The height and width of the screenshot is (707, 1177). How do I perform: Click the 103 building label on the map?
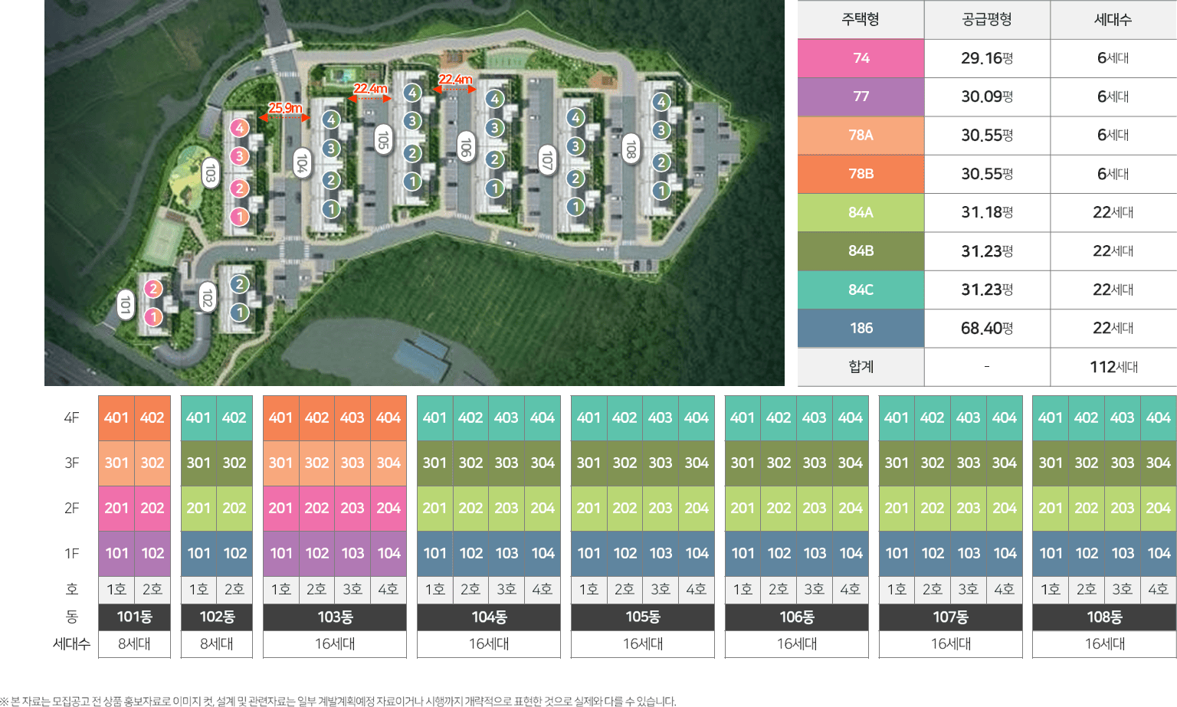point(210,173)
